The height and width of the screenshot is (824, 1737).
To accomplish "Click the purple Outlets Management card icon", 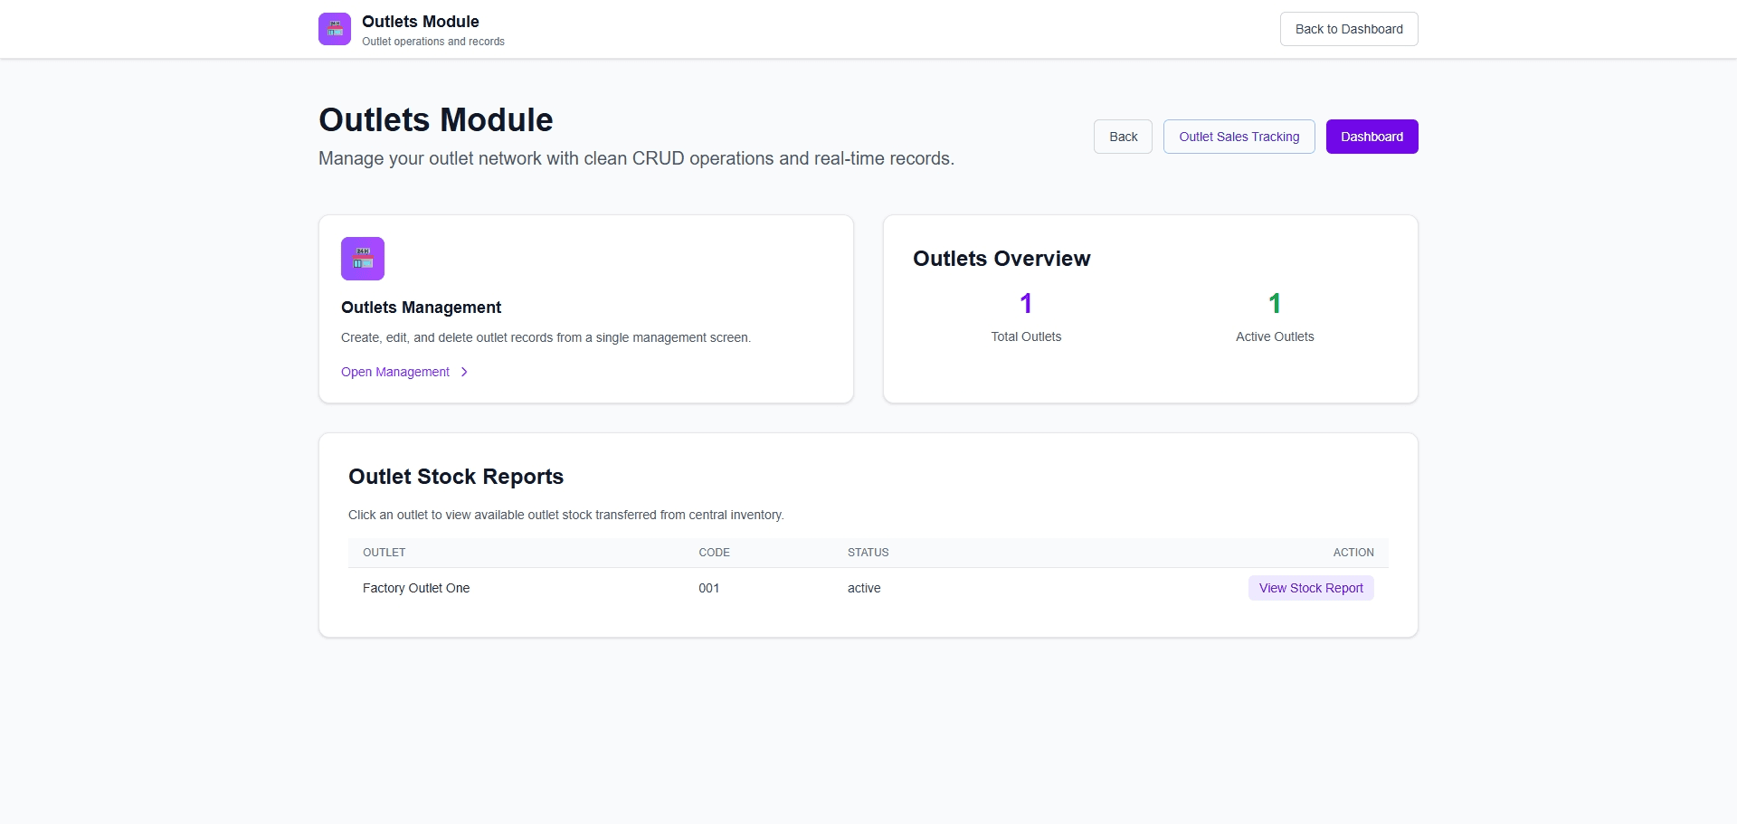I will coord(362,259).
